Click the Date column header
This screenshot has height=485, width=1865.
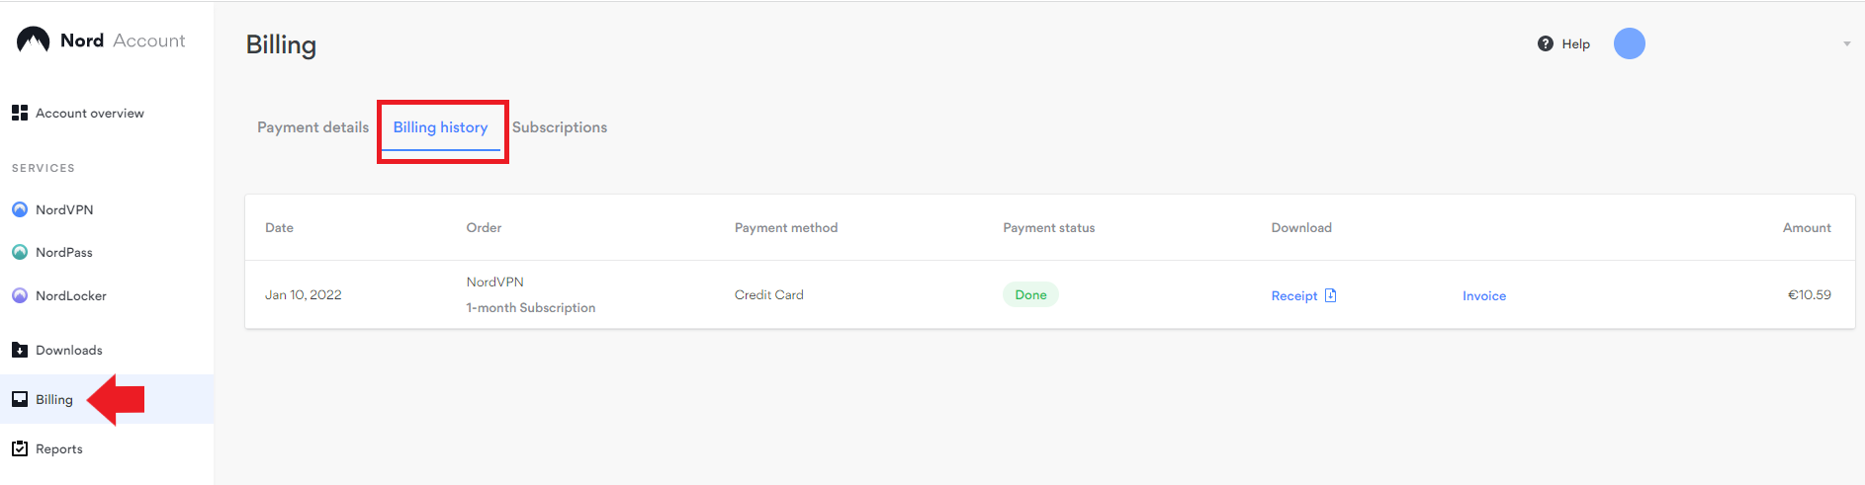pyautogui.click(x=279, y=227)
